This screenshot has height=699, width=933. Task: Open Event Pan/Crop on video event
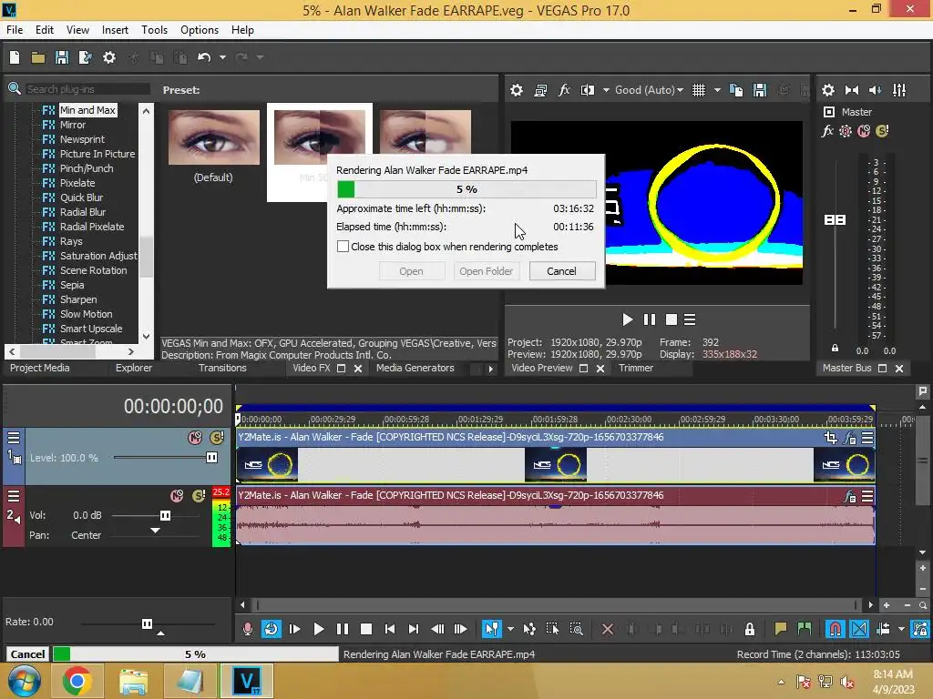coord(831,438)
